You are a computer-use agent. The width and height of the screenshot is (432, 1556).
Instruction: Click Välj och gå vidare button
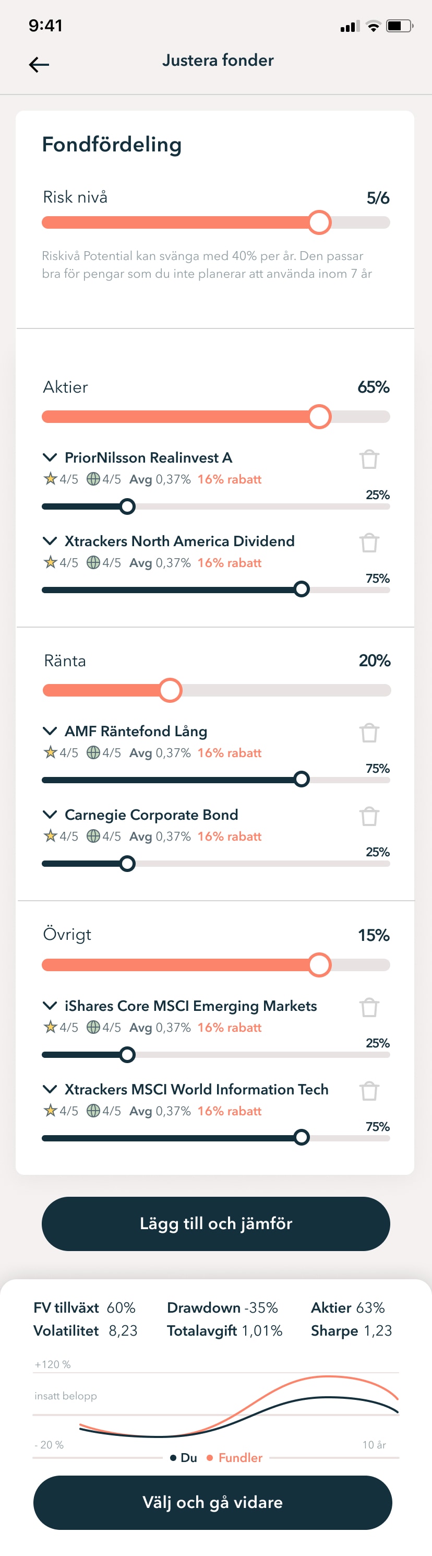(213, 1502)
